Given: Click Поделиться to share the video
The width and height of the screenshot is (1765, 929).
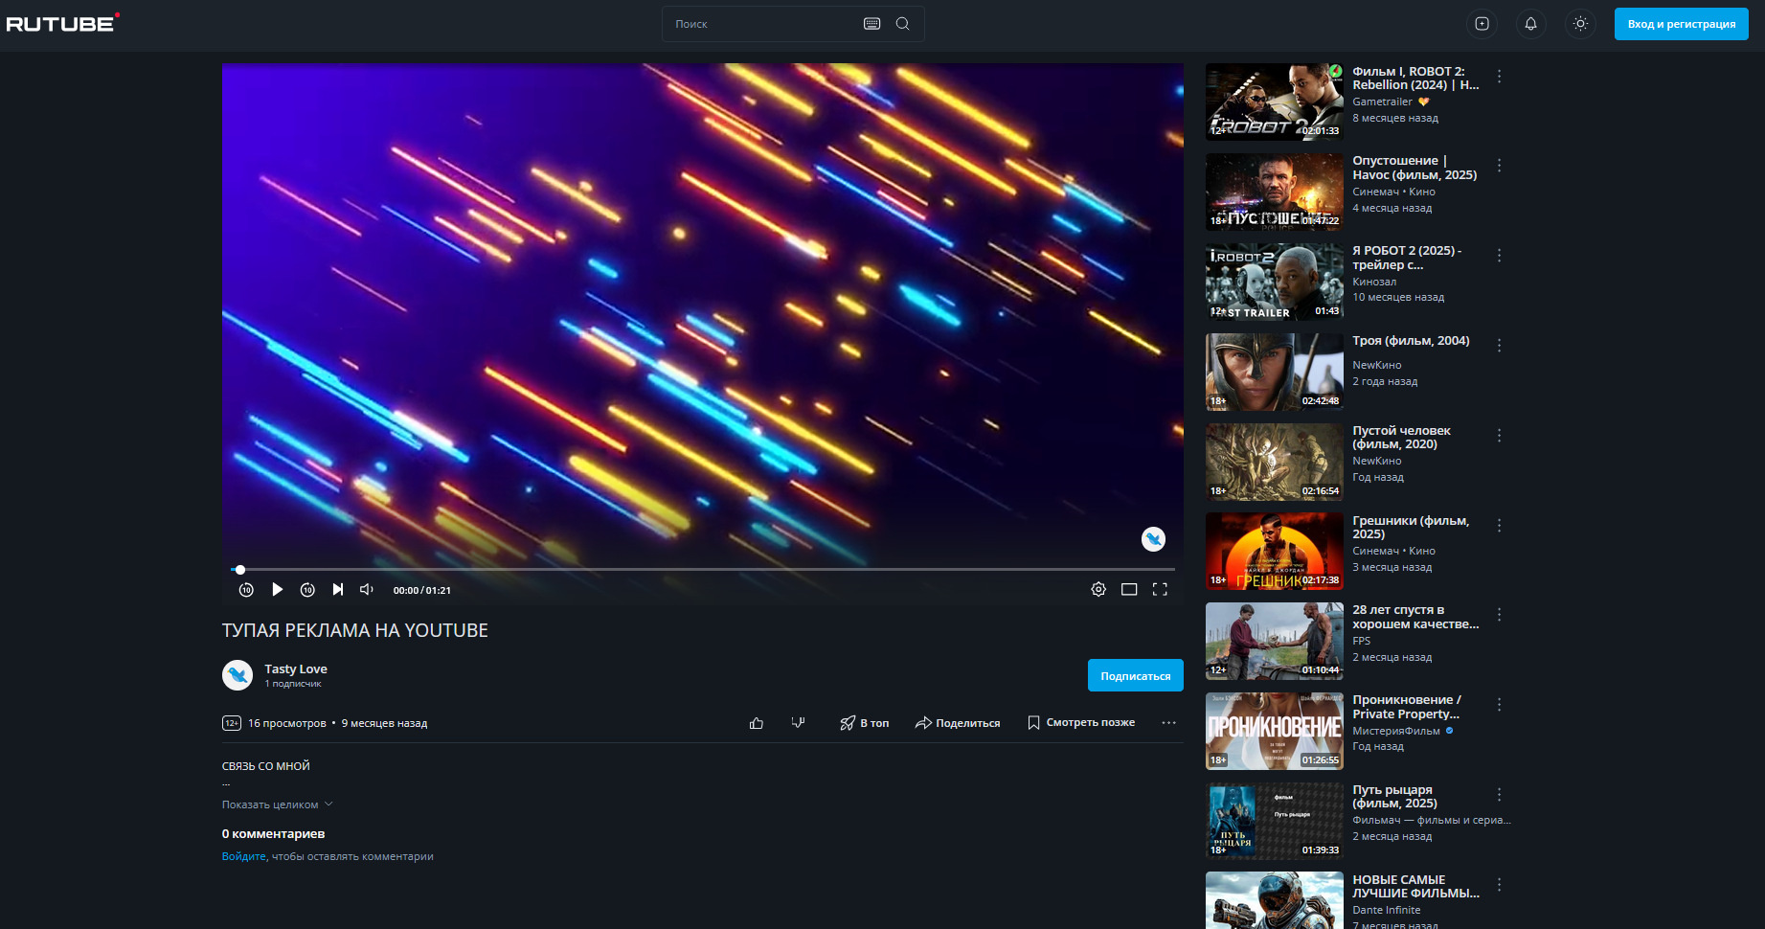Looking at the screenshot, I should (958, 723).
